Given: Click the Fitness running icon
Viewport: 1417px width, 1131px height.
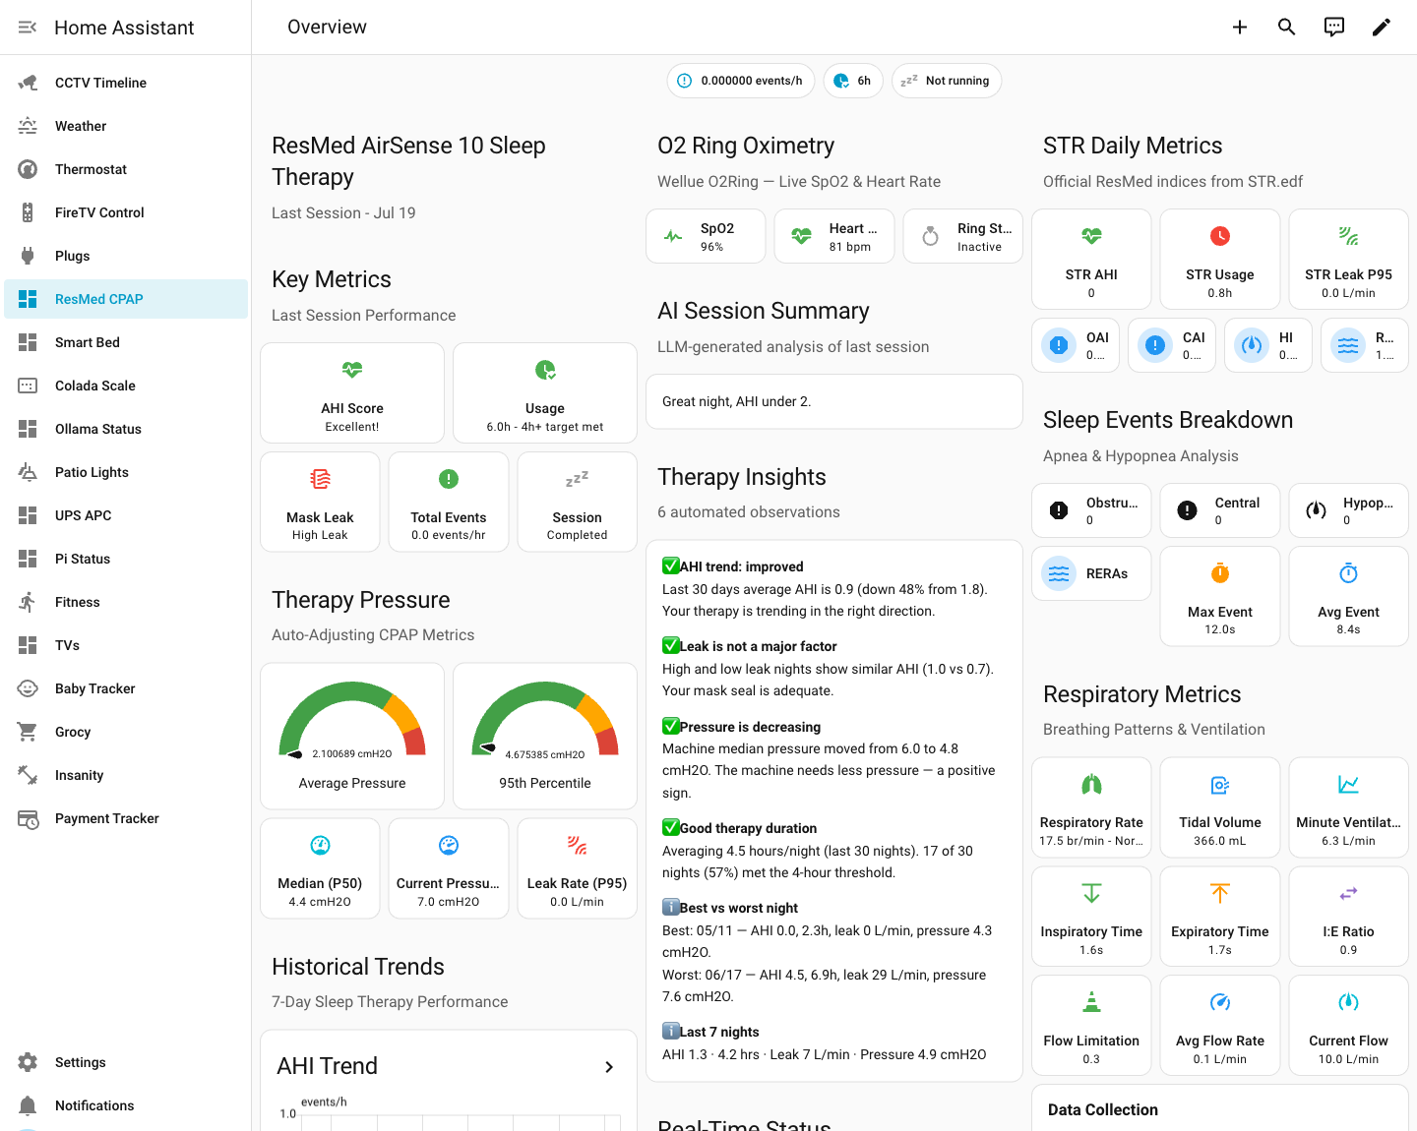Looking at the screenshot, I should (28, 602).
